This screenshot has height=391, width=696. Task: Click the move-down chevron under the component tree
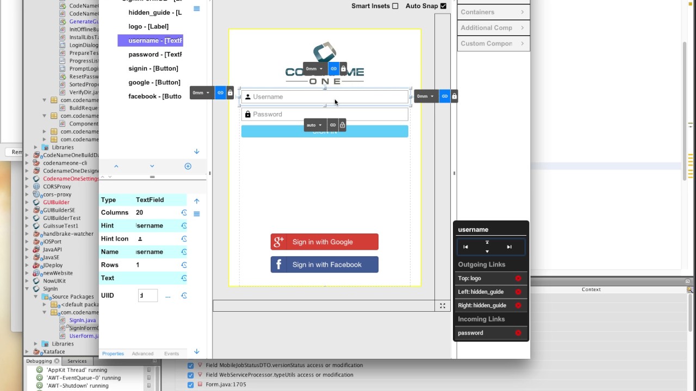tap(152, 166)
